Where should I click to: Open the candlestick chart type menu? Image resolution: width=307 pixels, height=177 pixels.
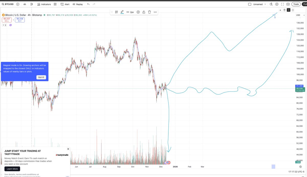[x=32, y=4]
